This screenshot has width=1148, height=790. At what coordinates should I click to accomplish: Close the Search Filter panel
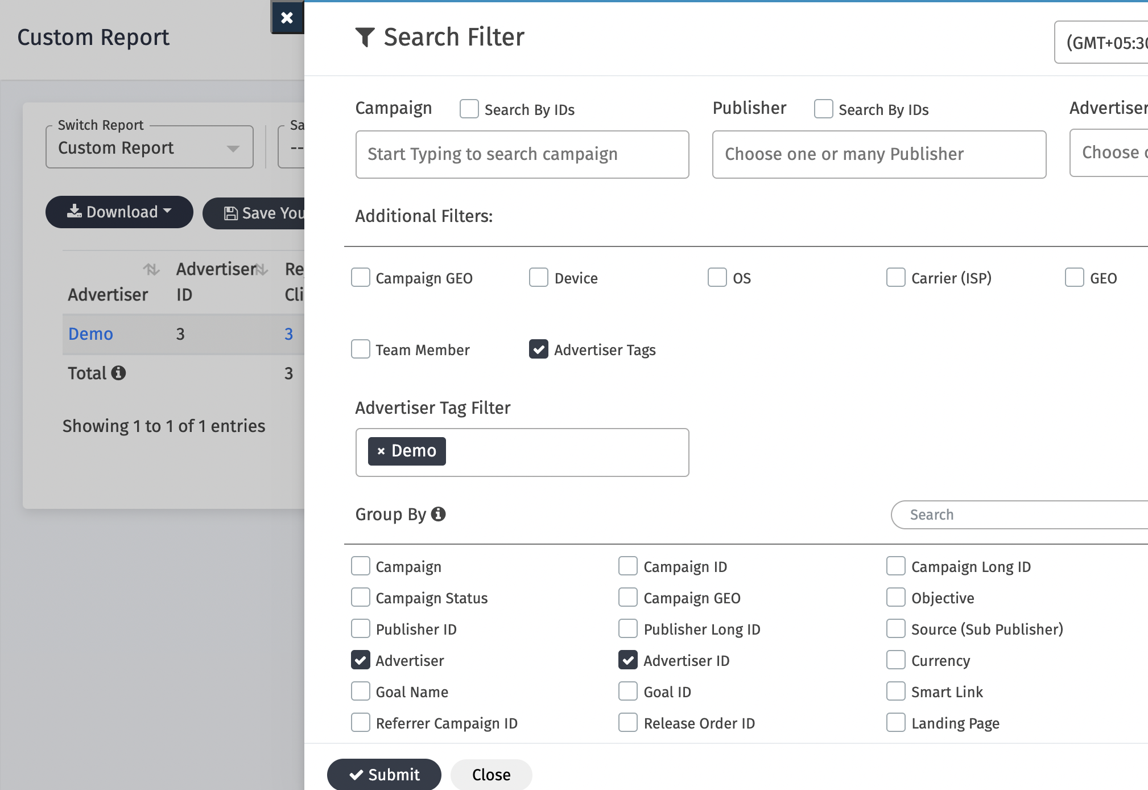click(x=490, y=774)
